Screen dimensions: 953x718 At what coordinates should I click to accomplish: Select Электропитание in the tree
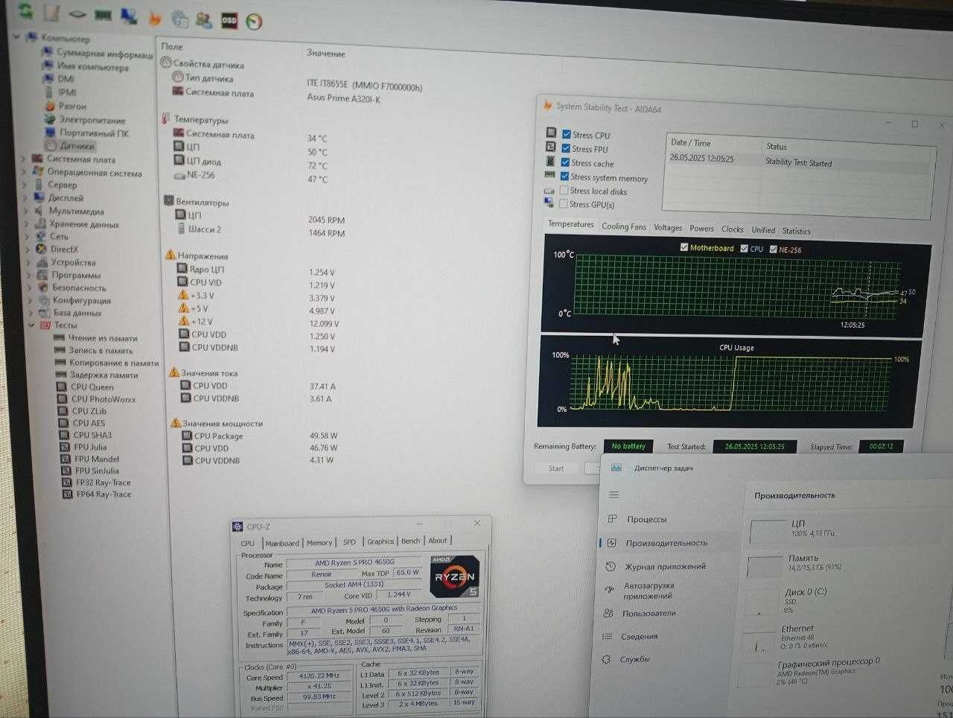click(92, 119)
